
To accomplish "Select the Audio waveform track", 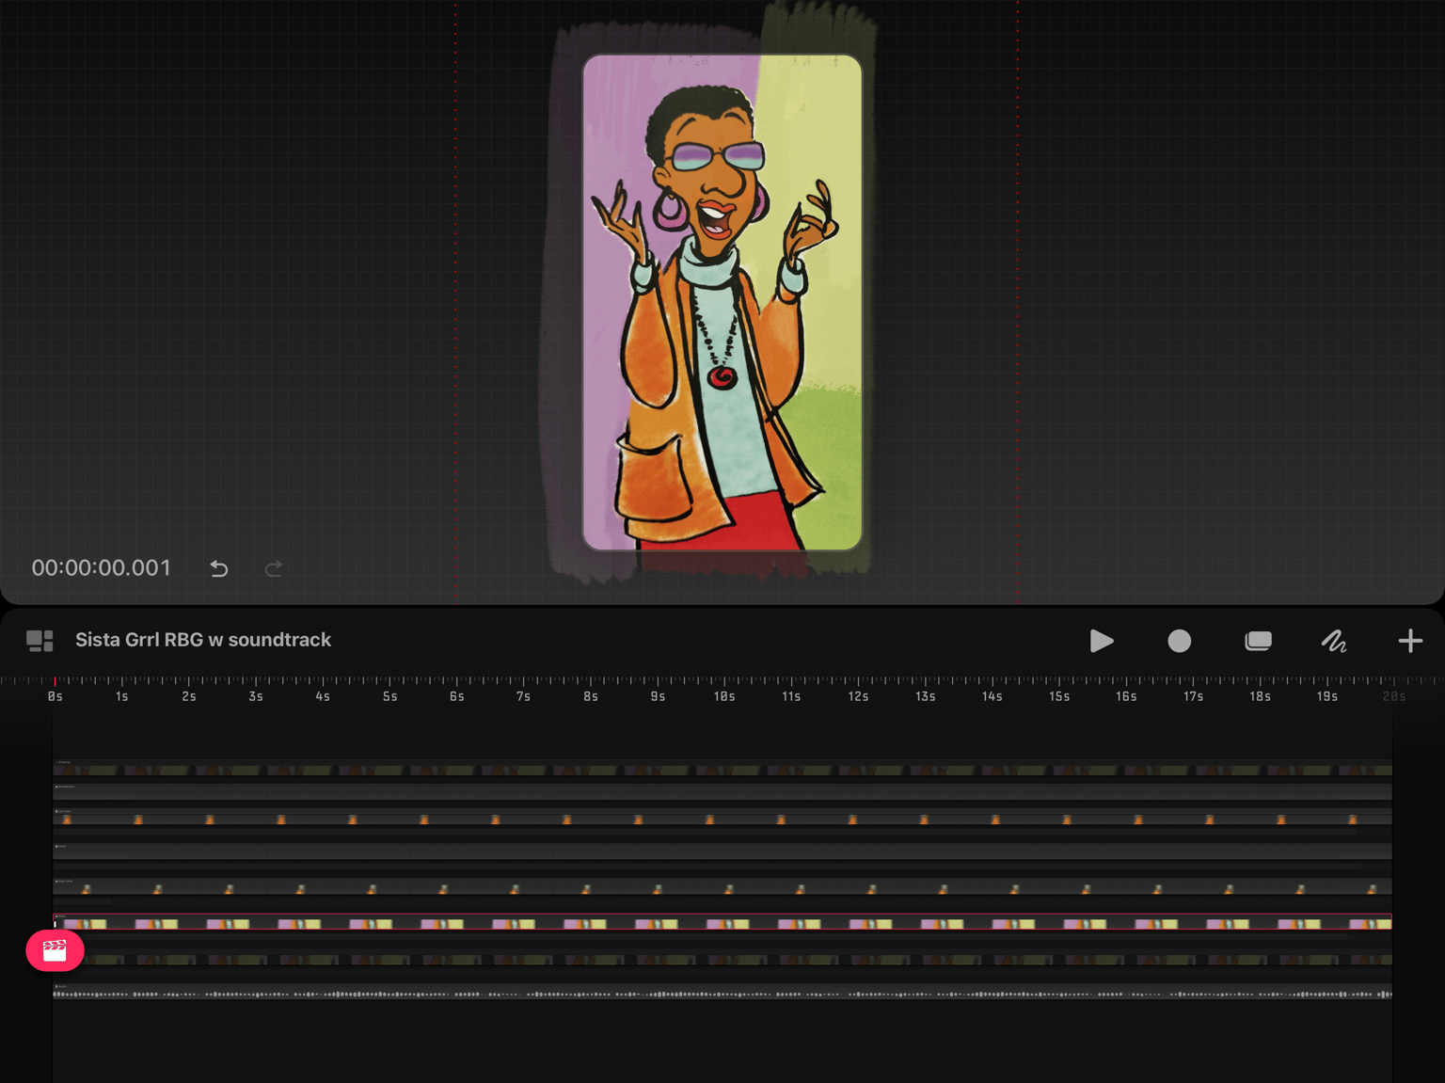I will (722, 992).
